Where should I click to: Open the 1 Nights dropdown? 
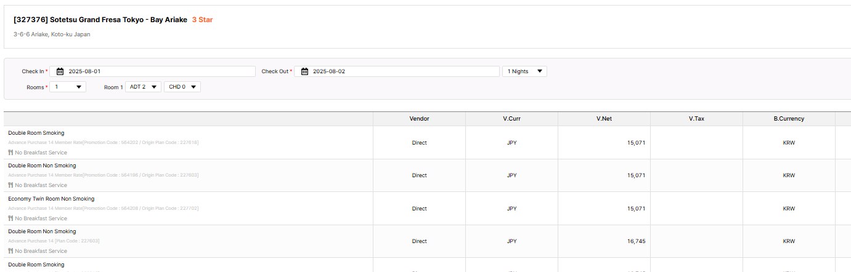524,71
